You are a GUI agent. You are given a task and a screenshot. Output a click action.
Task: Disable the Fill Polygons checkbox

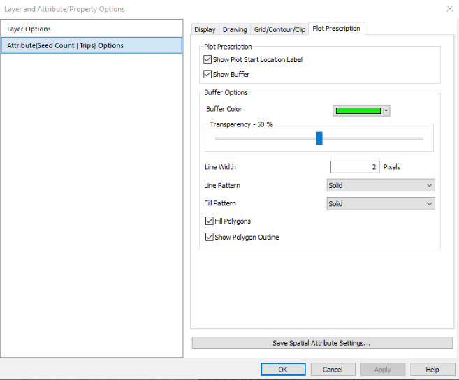pos(210,221)
